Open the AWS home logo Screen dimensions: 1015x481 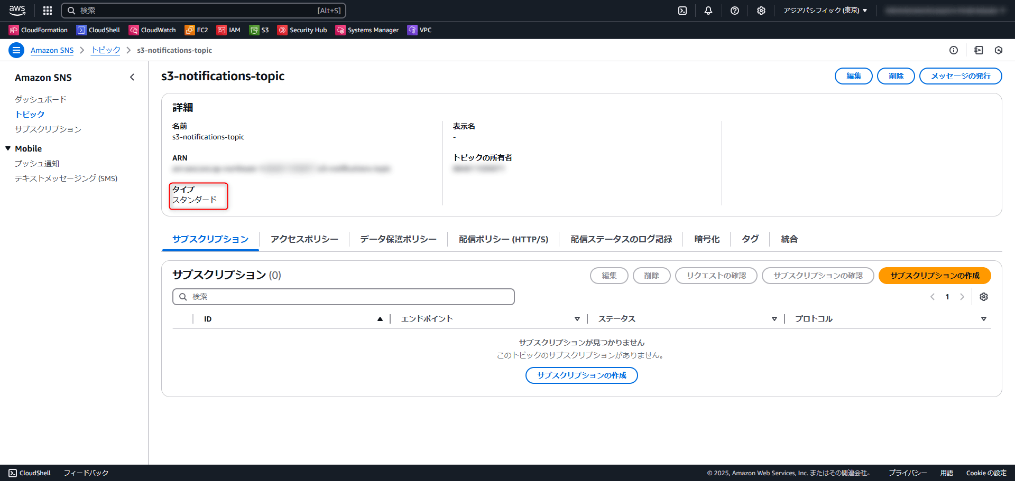17,10
